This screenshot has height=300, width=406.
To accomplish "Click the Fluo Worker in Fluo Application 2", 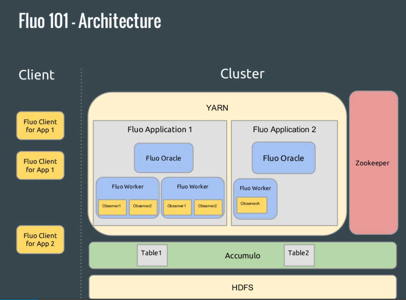I will pos(255,188).
